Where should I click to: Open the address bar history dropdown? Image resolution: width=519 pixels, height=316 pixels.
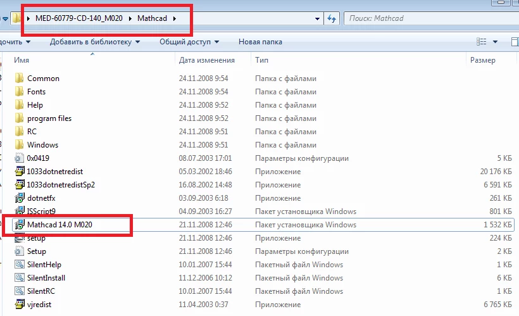317,18
